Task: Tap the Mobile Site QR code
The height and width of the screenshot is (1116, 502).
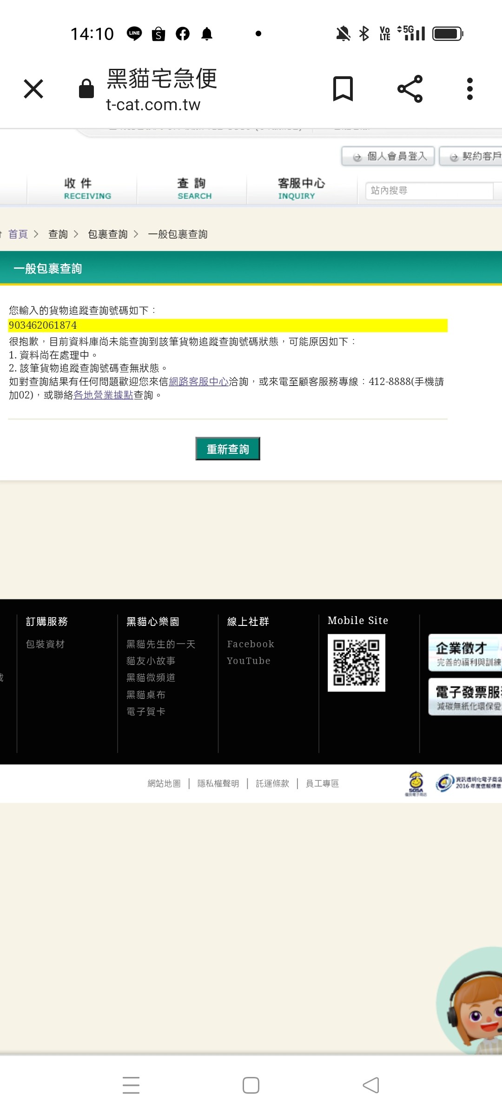Action: 357,663
